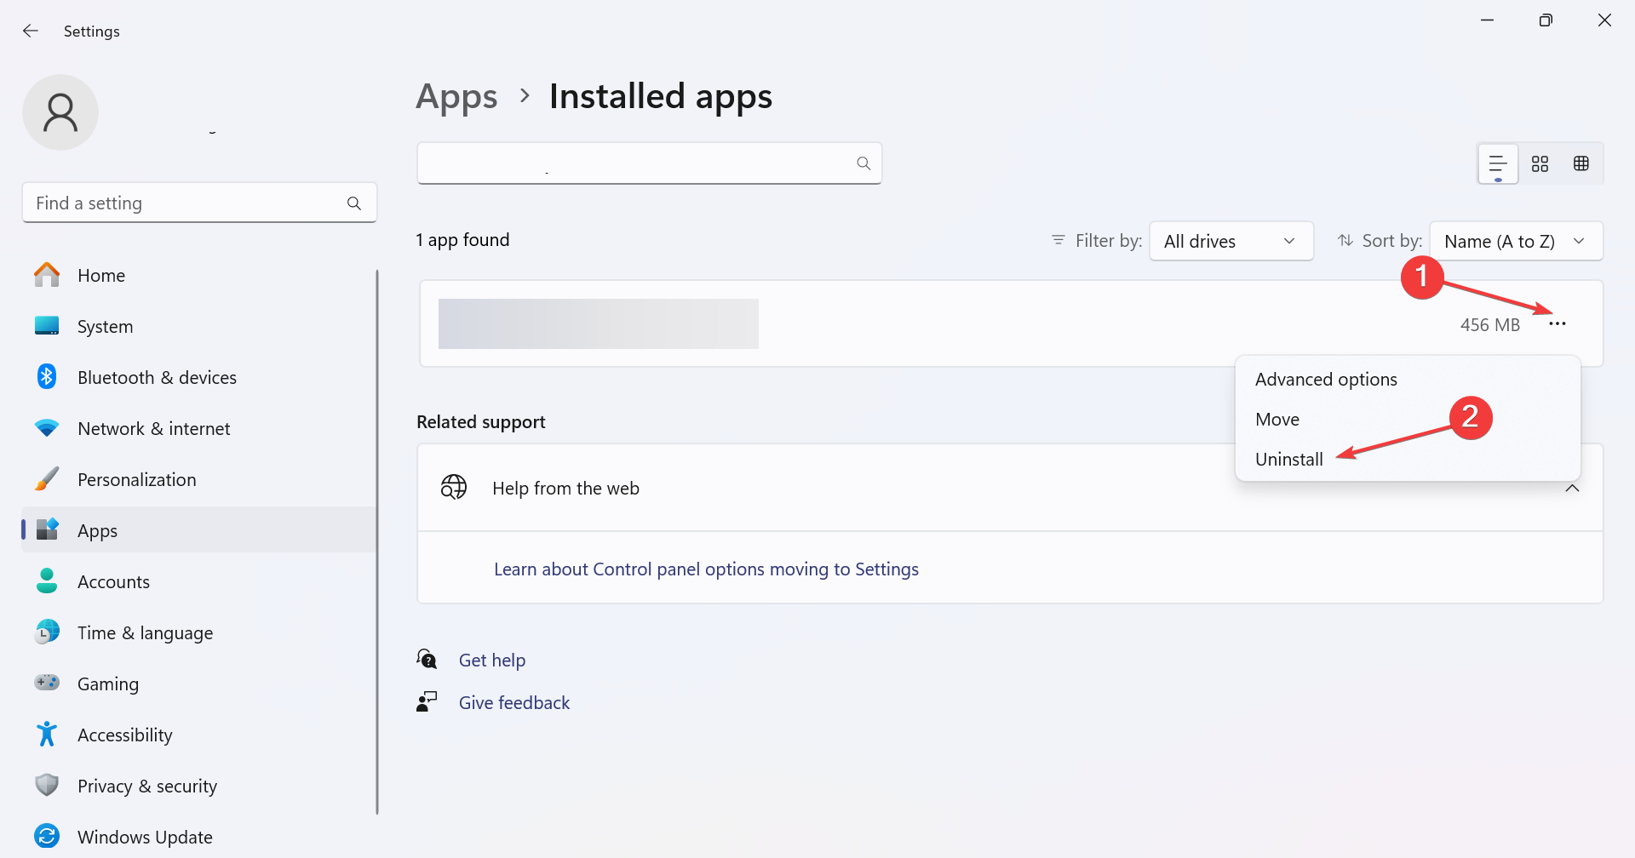The width and height of the screenshot is (1635, 858).
Task: Switch to list view layout
Action: [x=1498, y=163]
